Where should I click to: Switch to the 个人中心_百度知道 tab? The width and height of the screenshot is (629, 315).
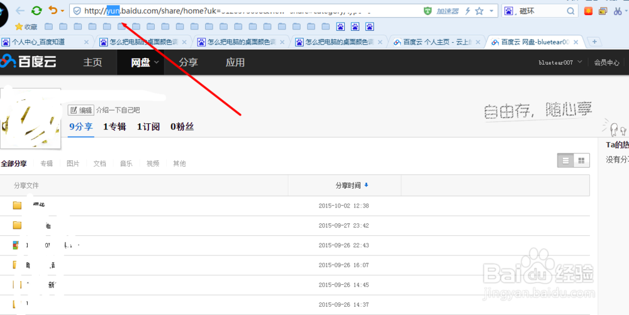44,41
